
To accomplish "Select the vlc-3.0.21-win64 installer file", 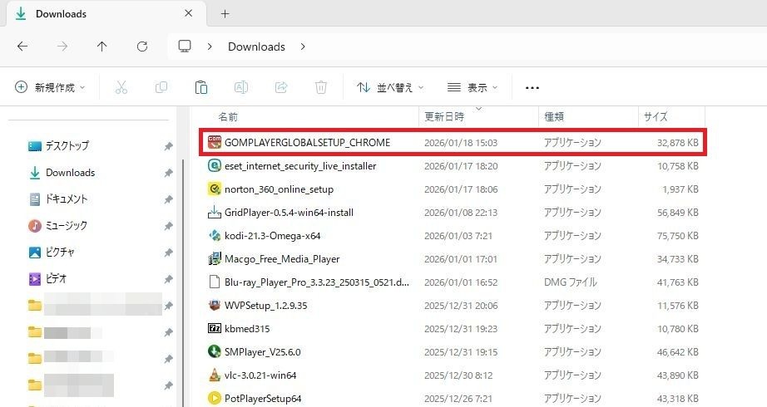I will point(260,375).
